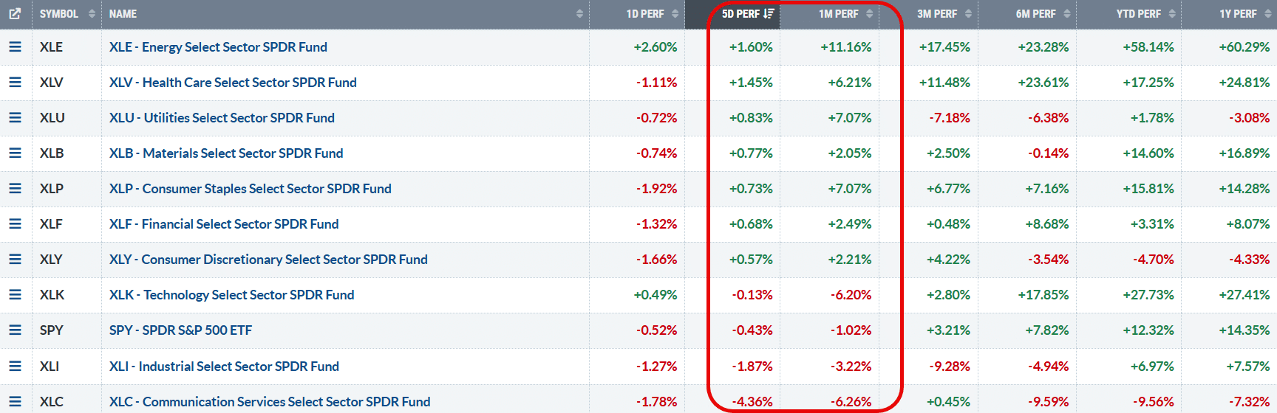Click the +12.32% YTD value for SPY
Screen dimensions: 1277x413
[x=1148, y=330]
